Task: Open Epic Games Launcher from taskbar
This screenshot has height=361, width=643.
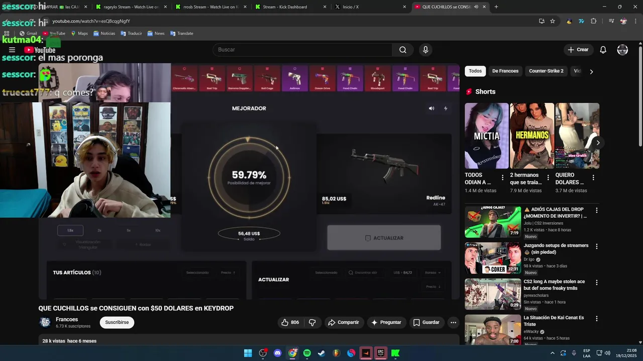Action: [381, 353]
